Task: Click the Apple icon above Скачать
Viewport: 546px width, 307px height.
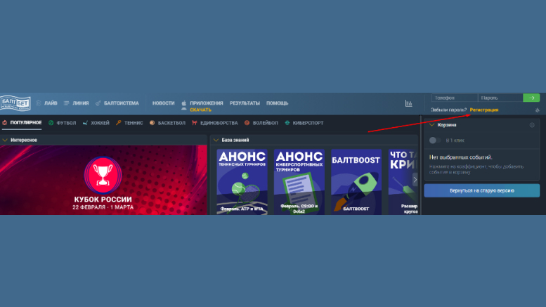Action: point(184,103)
